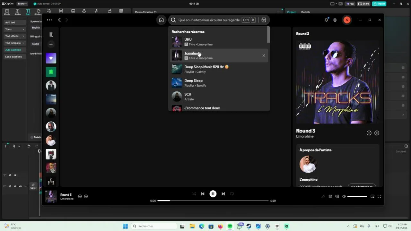Add Round 3 via plus in Now Playing panel
This screenshot has height=231, width=411.
tap(377, 133)
